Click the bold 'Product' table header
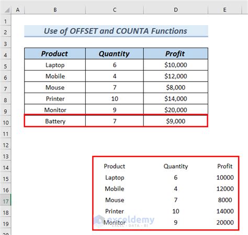Viewport: 248px width, 235px height. (55, 54)
